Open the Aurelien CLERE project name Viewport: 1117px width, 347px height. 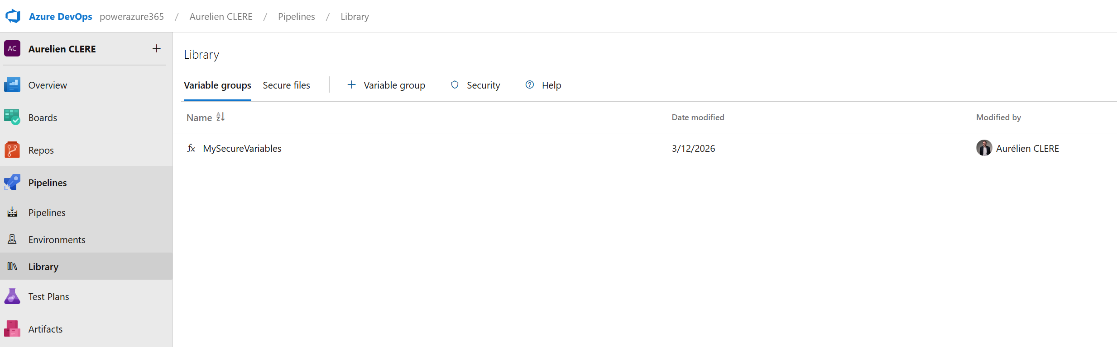62,49
